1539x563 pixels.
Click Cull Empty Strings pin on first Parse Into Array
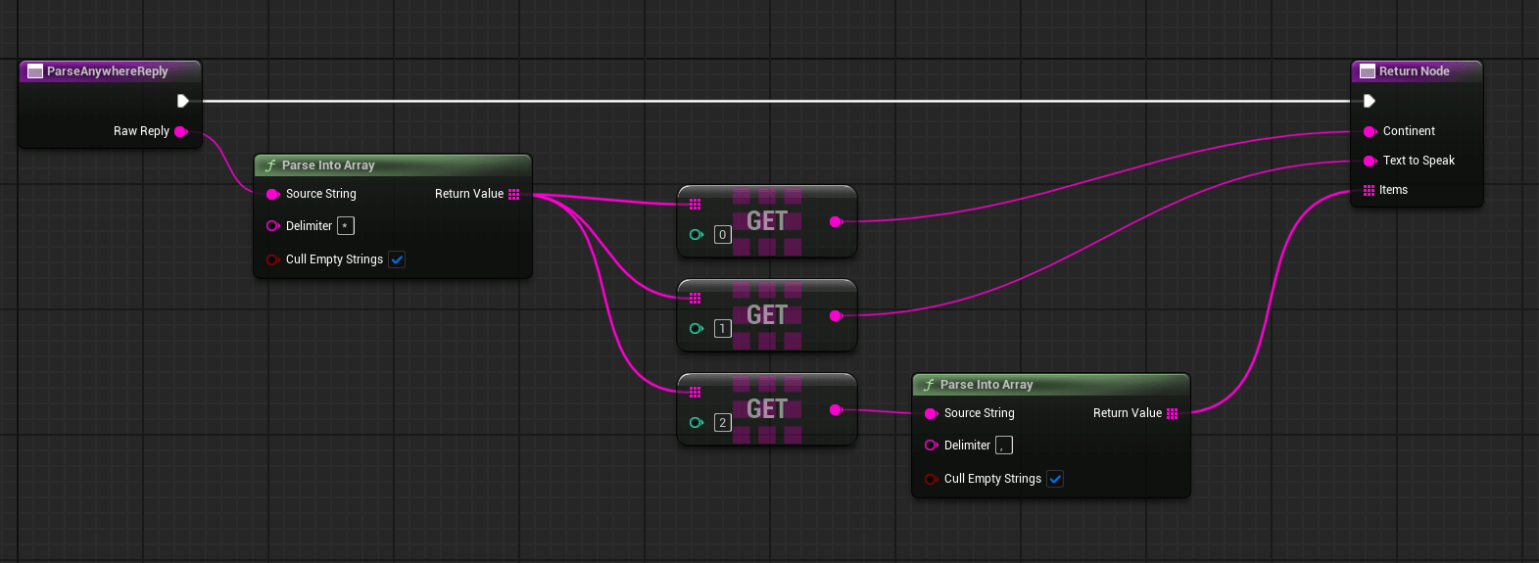tap(273, 259)
